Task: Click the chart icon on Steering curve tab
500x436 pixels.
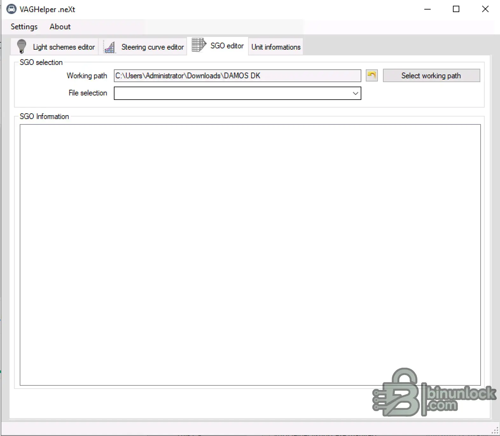Action: click(109, 47)
